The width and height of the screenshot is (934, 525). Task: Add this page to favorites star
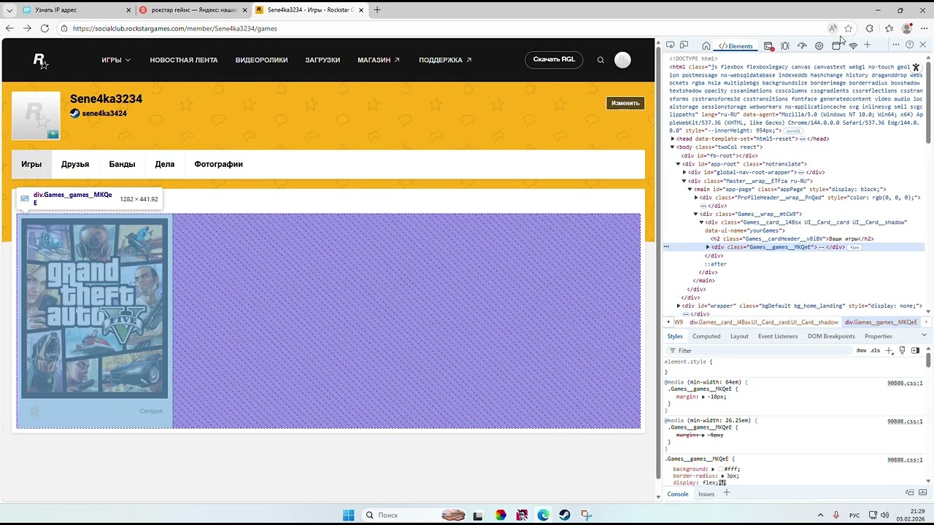[848, 28]
